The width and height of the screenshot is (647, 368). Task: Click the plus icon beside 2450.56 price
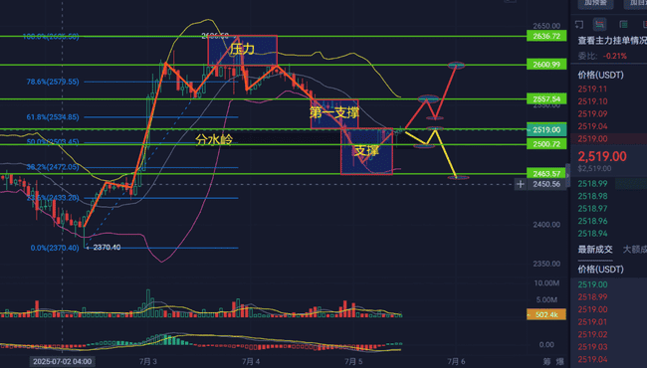(521, 184)
